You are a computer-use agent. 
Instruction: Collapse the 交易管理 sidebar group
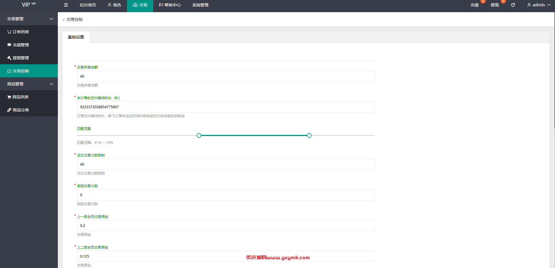point(29,19)
